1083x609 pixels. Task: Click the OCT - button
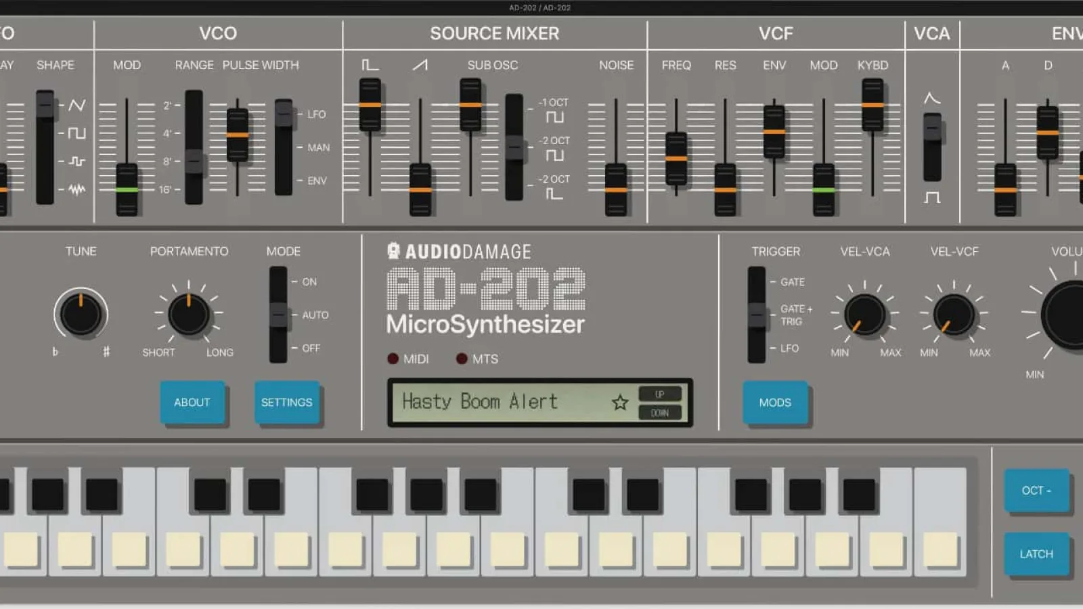(x=1036, y=490)
